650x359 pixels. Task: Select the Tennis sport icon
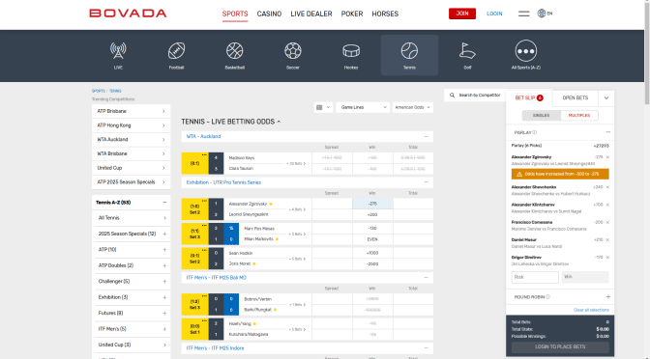click(409, 55)
